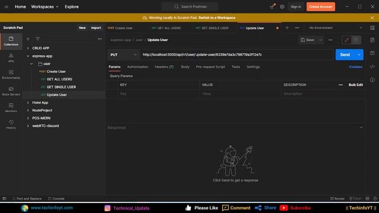Open a new request tab with plus
379x213 pixels.
pyautogui.click(x=287, y=28)
